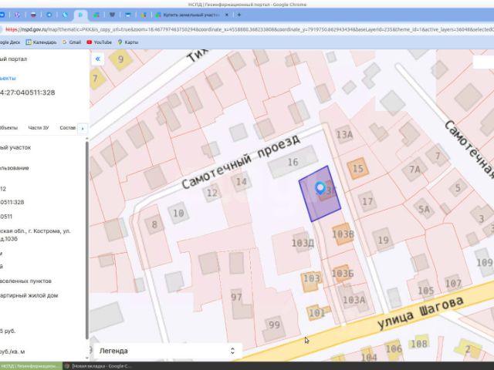The width and height of the screenshot is (494, 370).
Task: Click building 10 on the map
Action: click(178, 213)
